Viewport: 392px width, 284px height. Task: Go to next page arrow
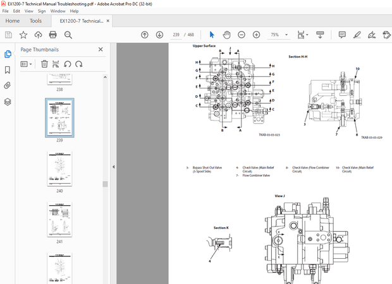[159, 35]
